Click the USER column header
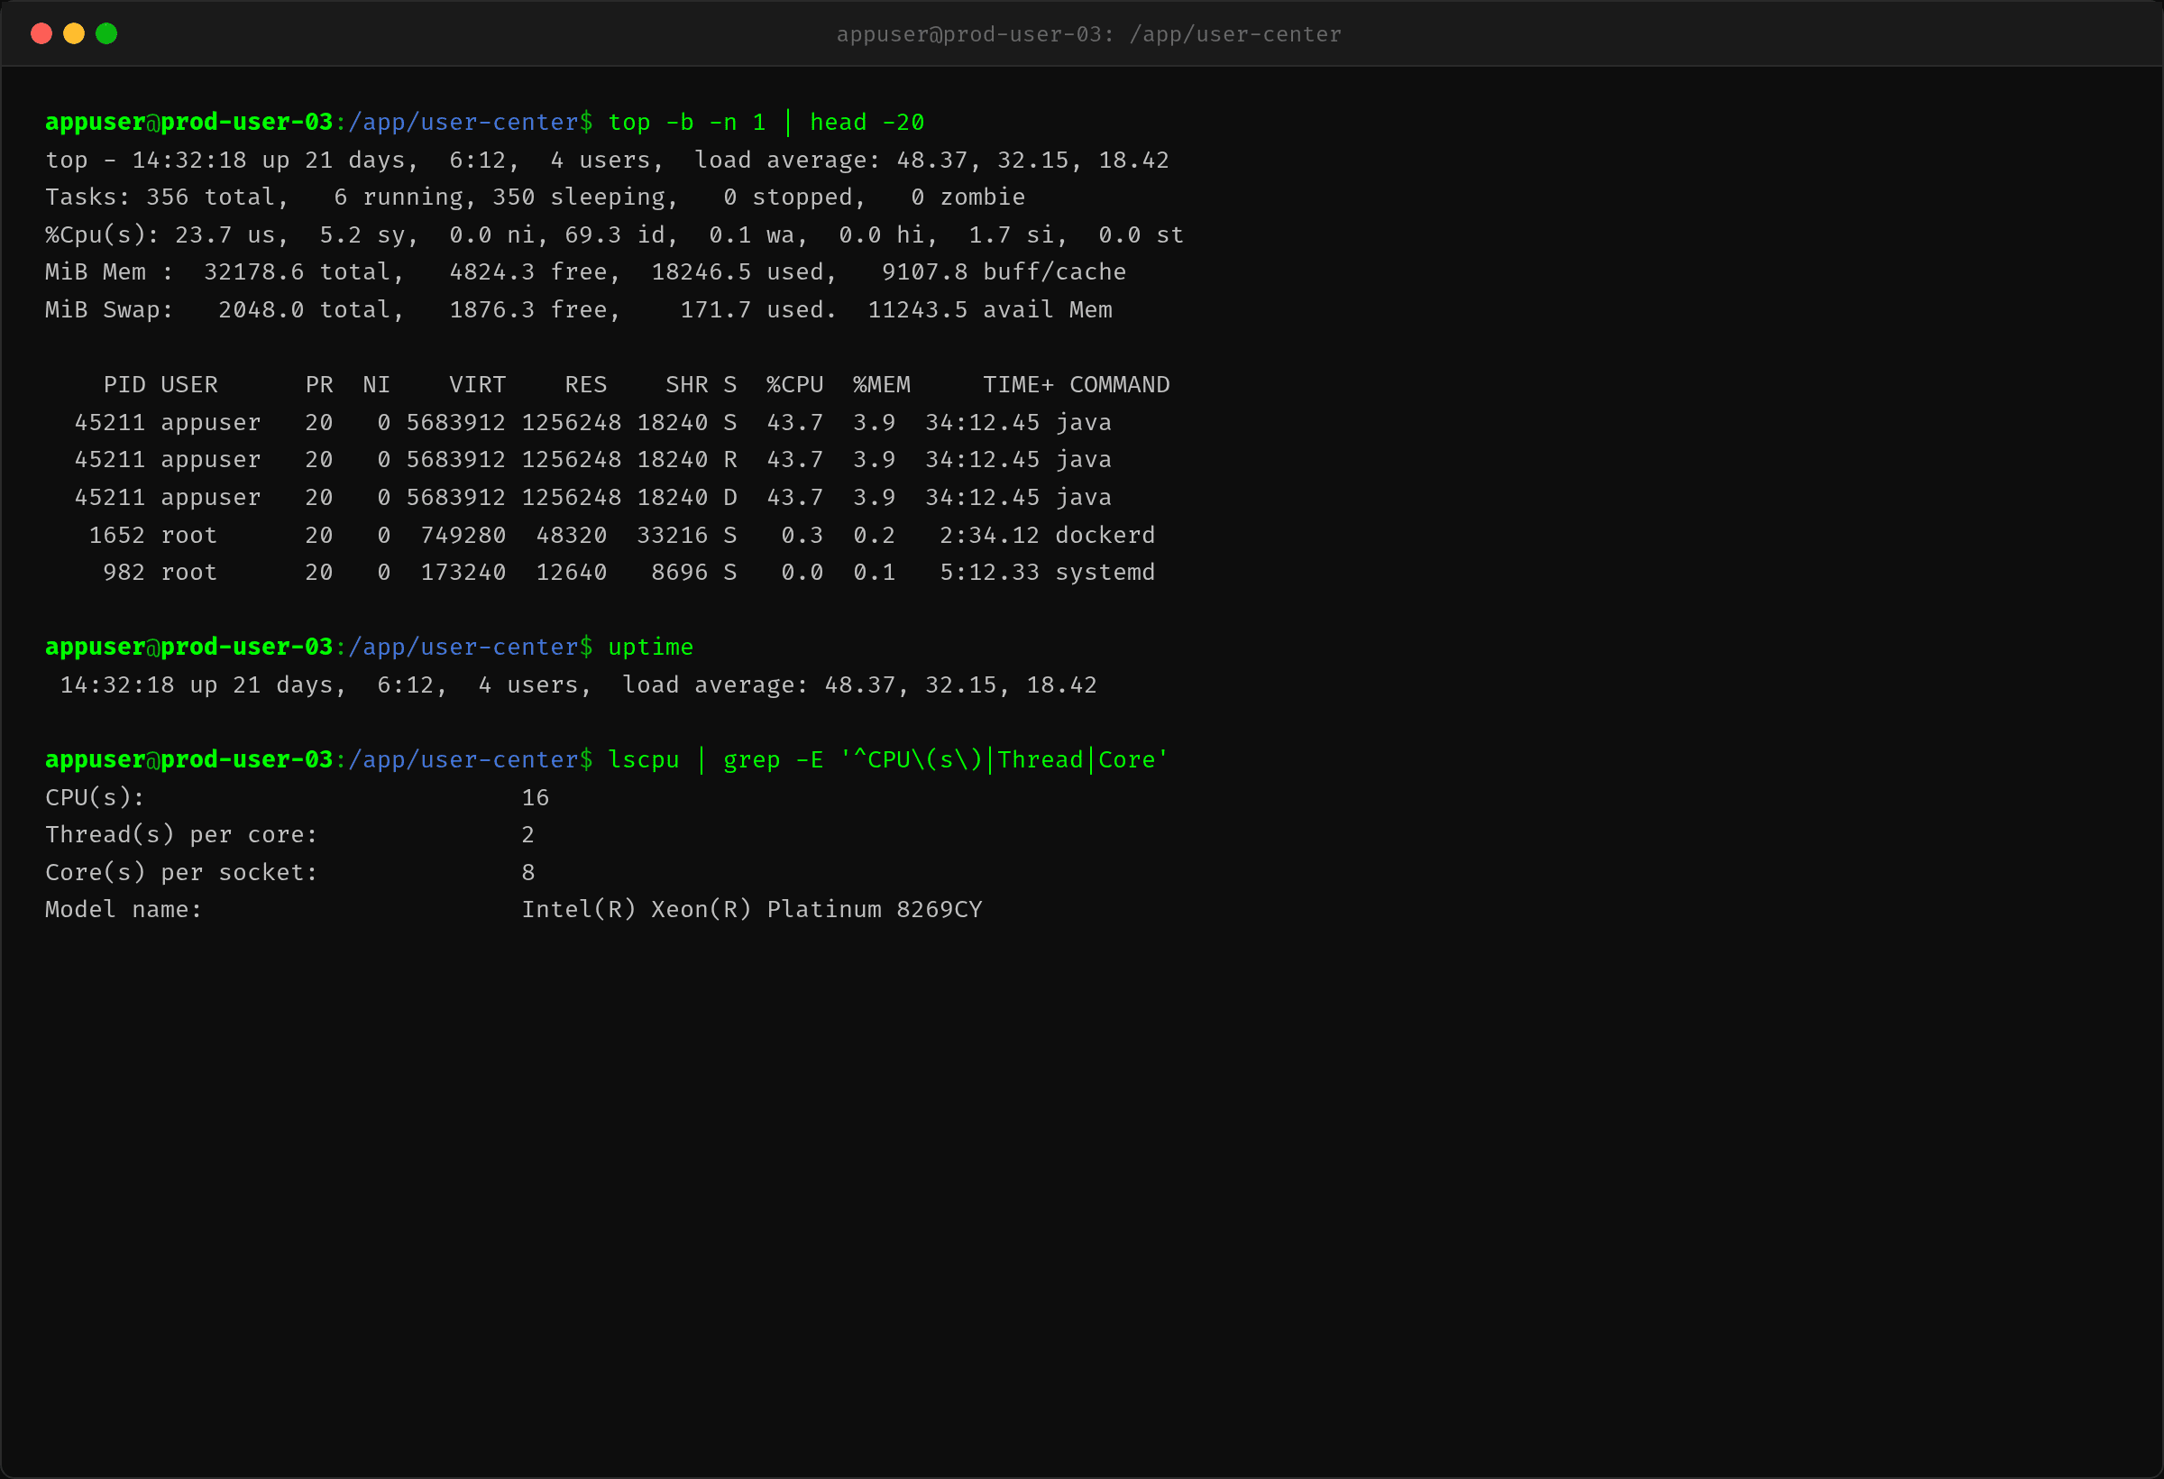 [189, 385]
